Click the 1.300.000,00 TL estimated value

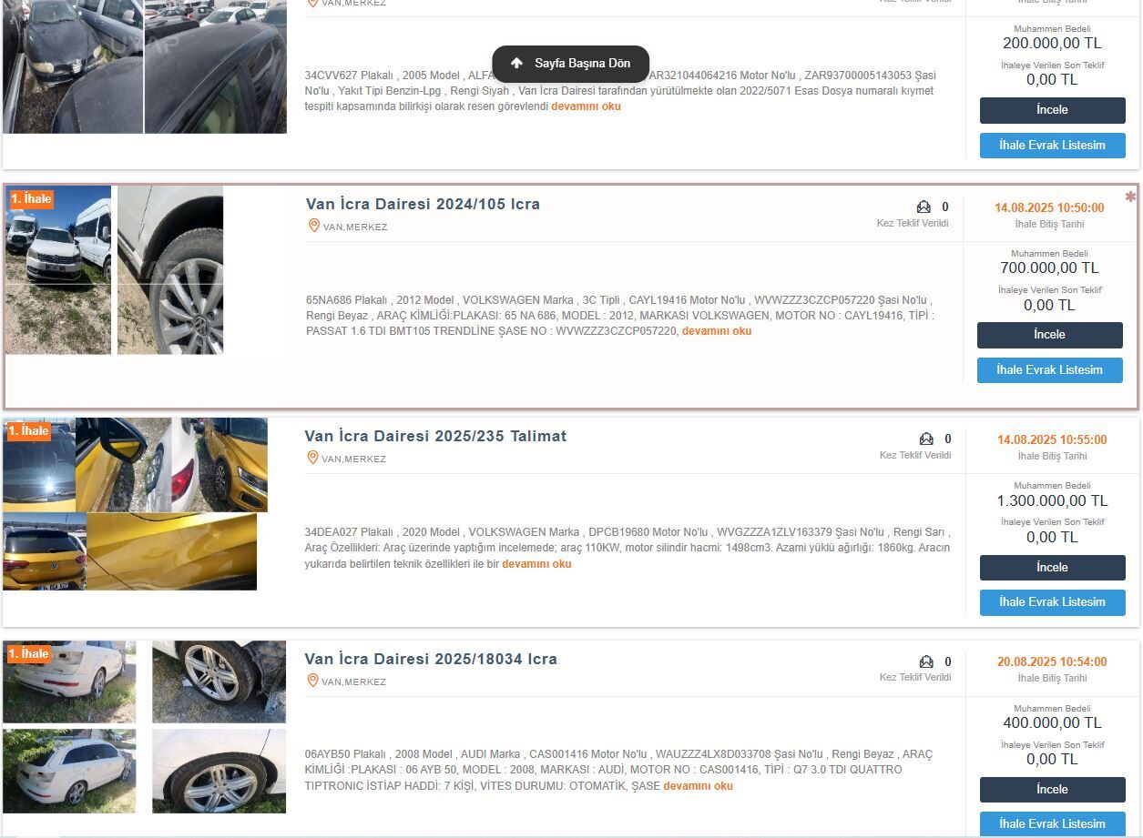click(x=1052, y=500)
